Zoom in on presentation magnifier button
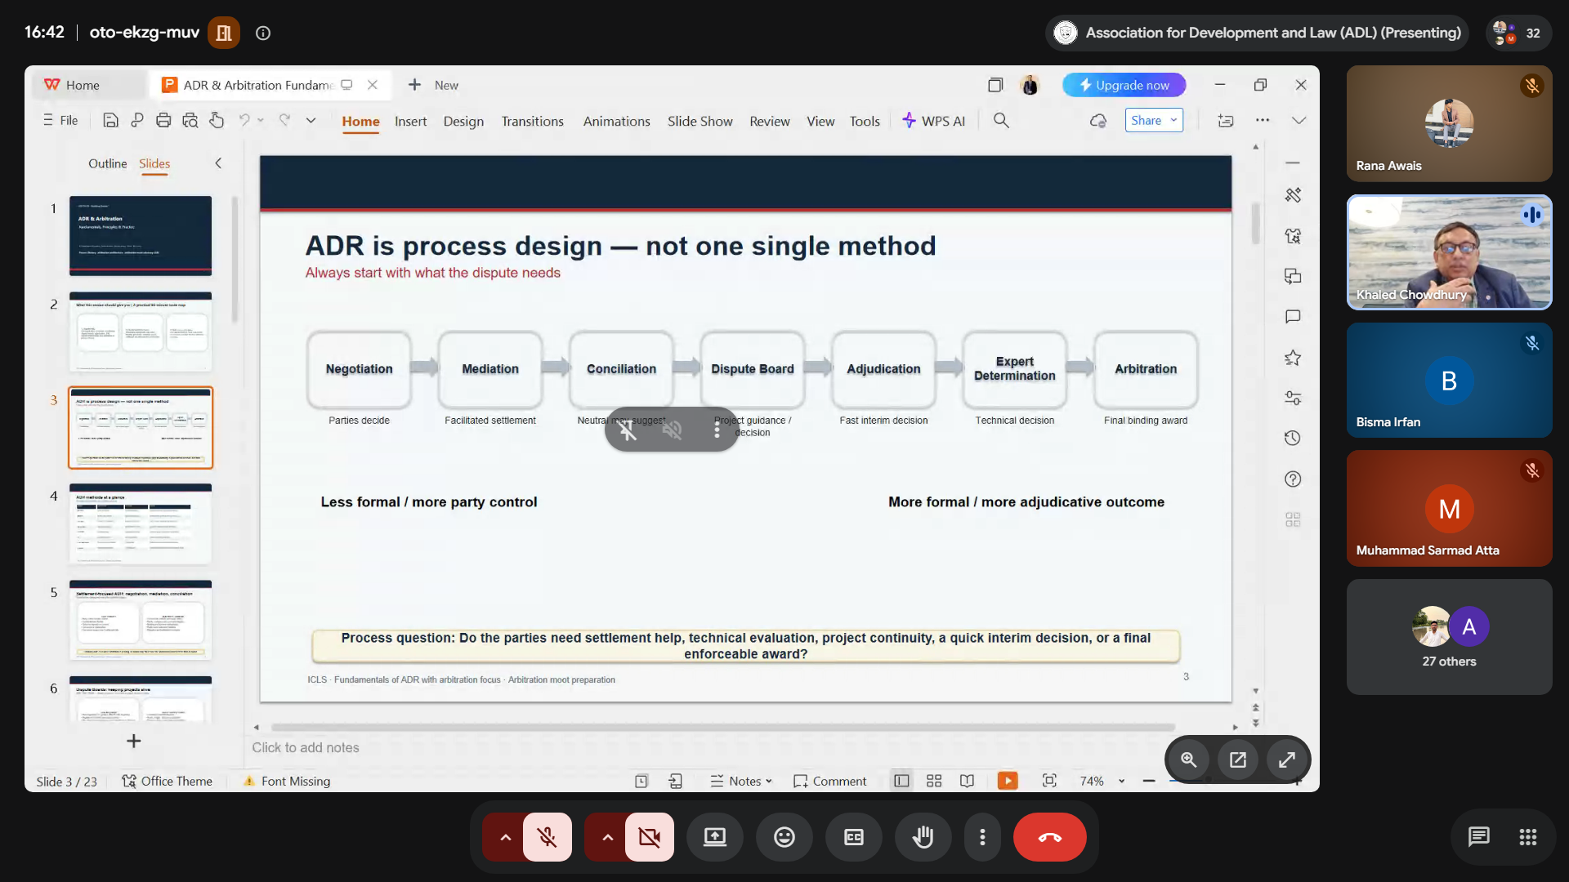Image resolution: width=1569 pixels, height=882 pixels. [x=1189, y=759]
